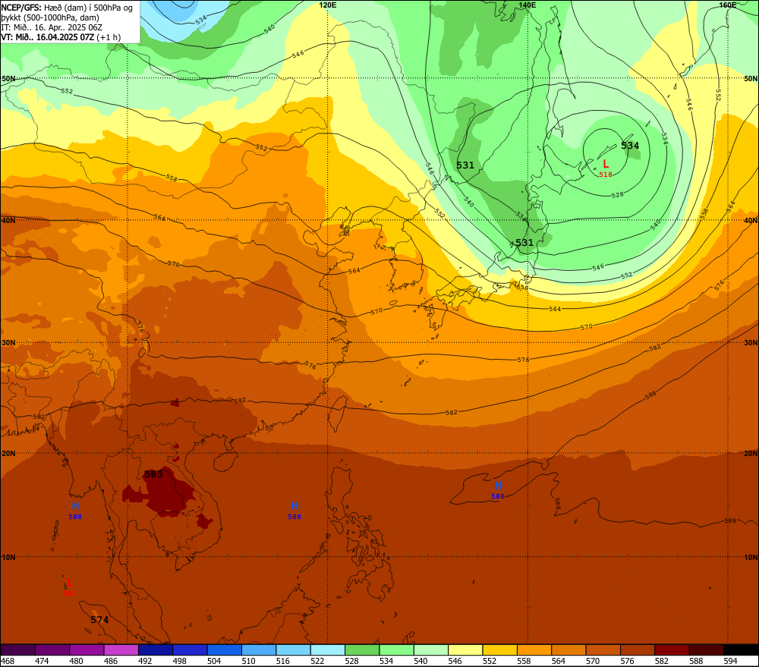Click the 594 value in the bottom legend
Screen dimensions: 759x667
tap(730, 661)
